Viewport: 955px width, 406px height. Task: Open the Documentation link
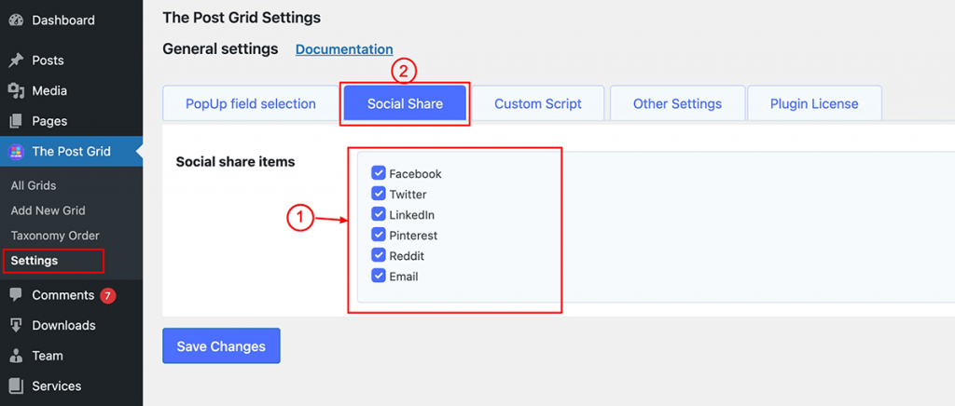coord(344,49)
